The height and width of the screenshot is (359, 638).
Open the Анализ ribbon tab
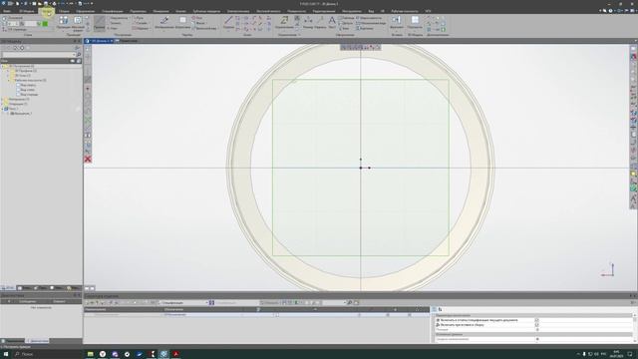(180, 11)
